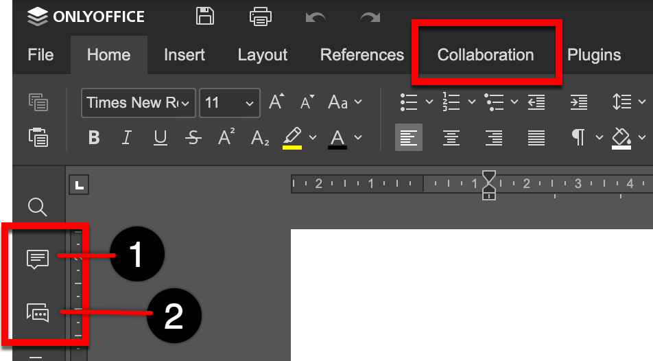The width and height of the screenshot is (653, 361).
Task: Switch to the Collaboration tab
Action: (485, 55)
